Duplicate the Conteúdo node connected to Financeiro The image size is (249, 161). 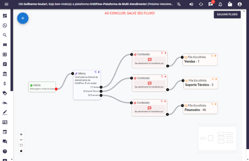pyautogui.click(x=162, y=101)
